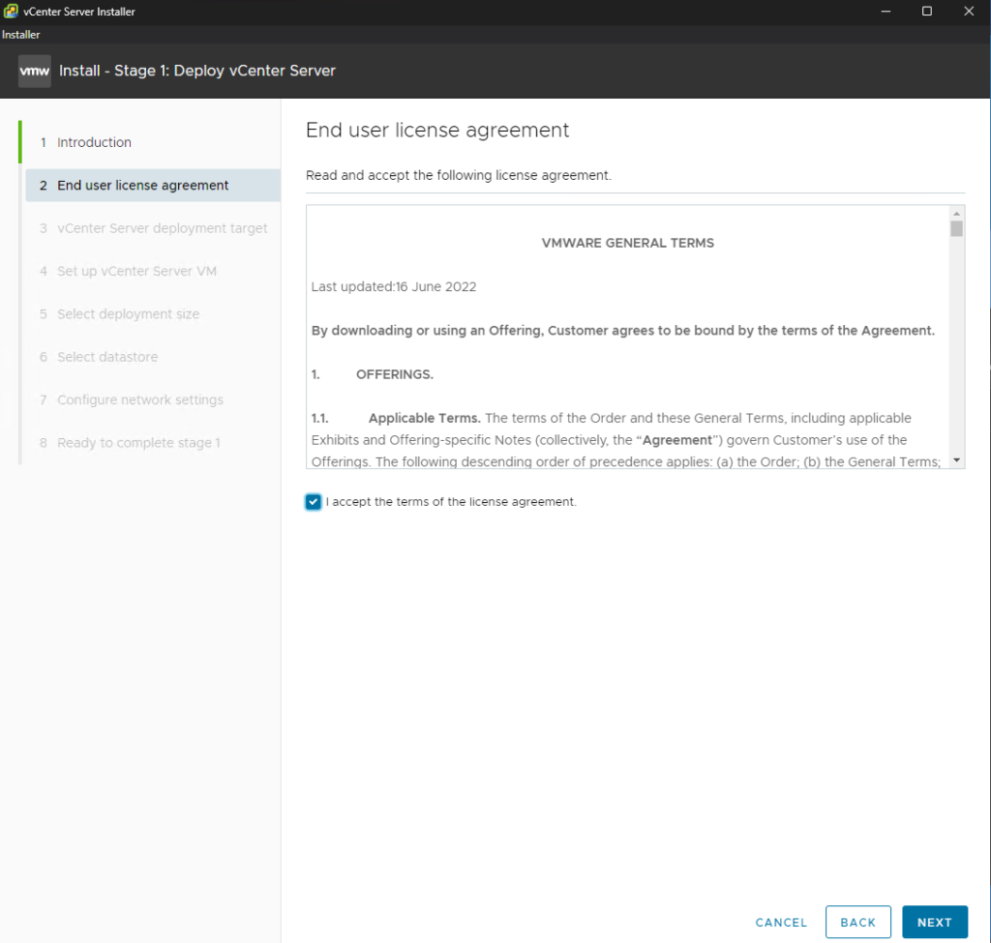This screenshot has height=943, width=991.
Task: Go to Ready to complete stage 1
Action: (x=138, y=443)
